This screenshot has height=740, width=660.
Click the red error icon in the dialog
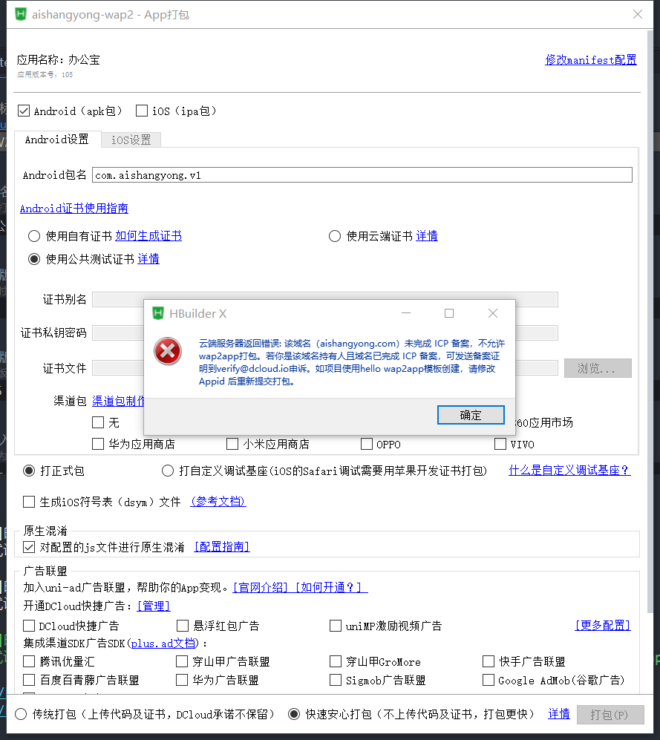pyautogui.click(x=168, y=350)
